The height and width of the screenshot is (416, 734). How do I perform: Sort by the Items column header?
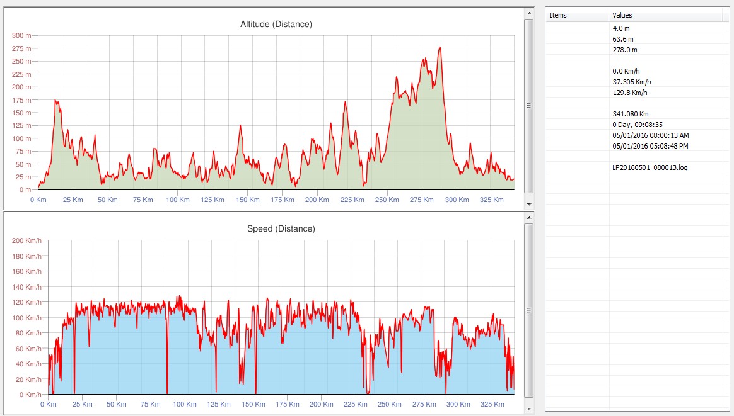(x=577, y=15)
